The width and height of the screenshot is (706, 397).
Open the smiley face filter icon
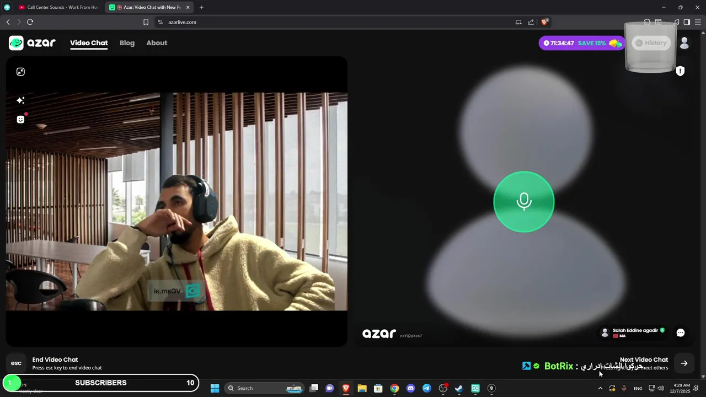click(x=20, y=119)
